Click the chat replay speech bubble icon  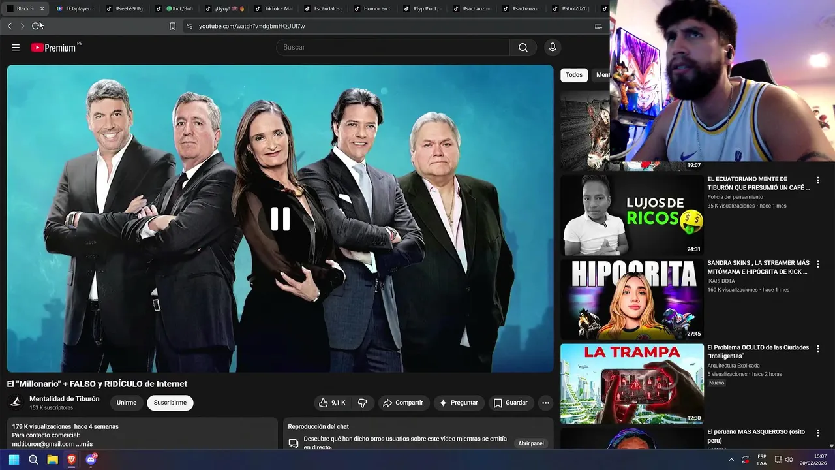coord(294,443)
